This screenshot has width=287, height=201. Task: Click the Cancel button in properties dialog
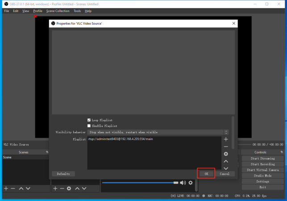coord(225,173)
